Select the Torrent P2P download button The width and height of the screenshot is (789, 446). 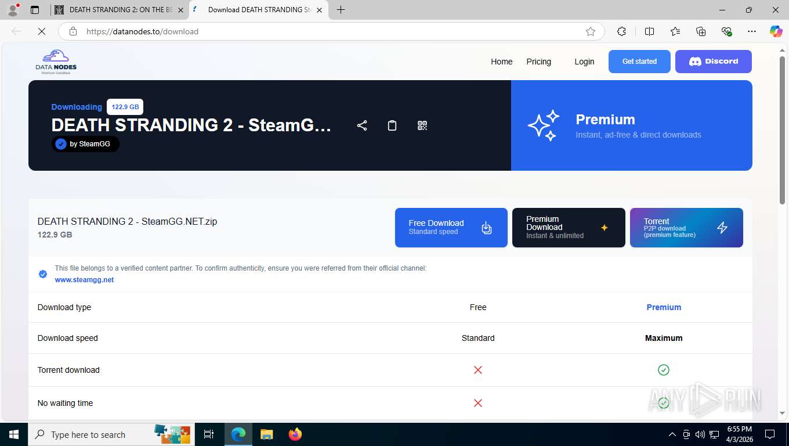pos(686,228)
